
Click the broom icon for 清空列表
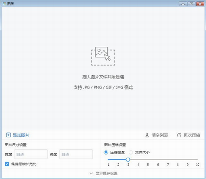[x=147, y=135]
